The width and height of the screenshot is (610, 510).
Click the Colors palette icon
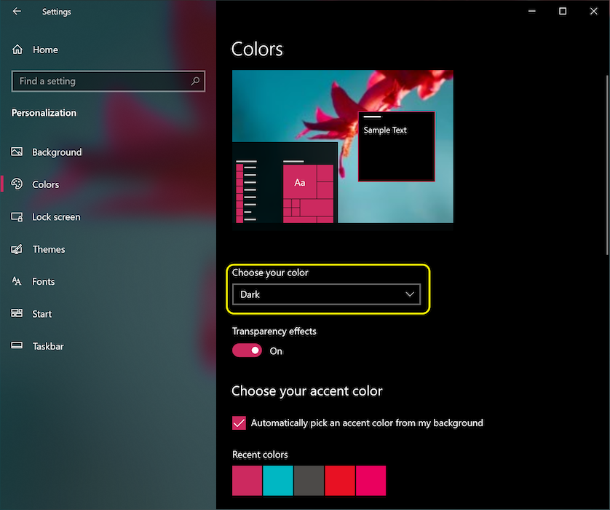(17, 184)
